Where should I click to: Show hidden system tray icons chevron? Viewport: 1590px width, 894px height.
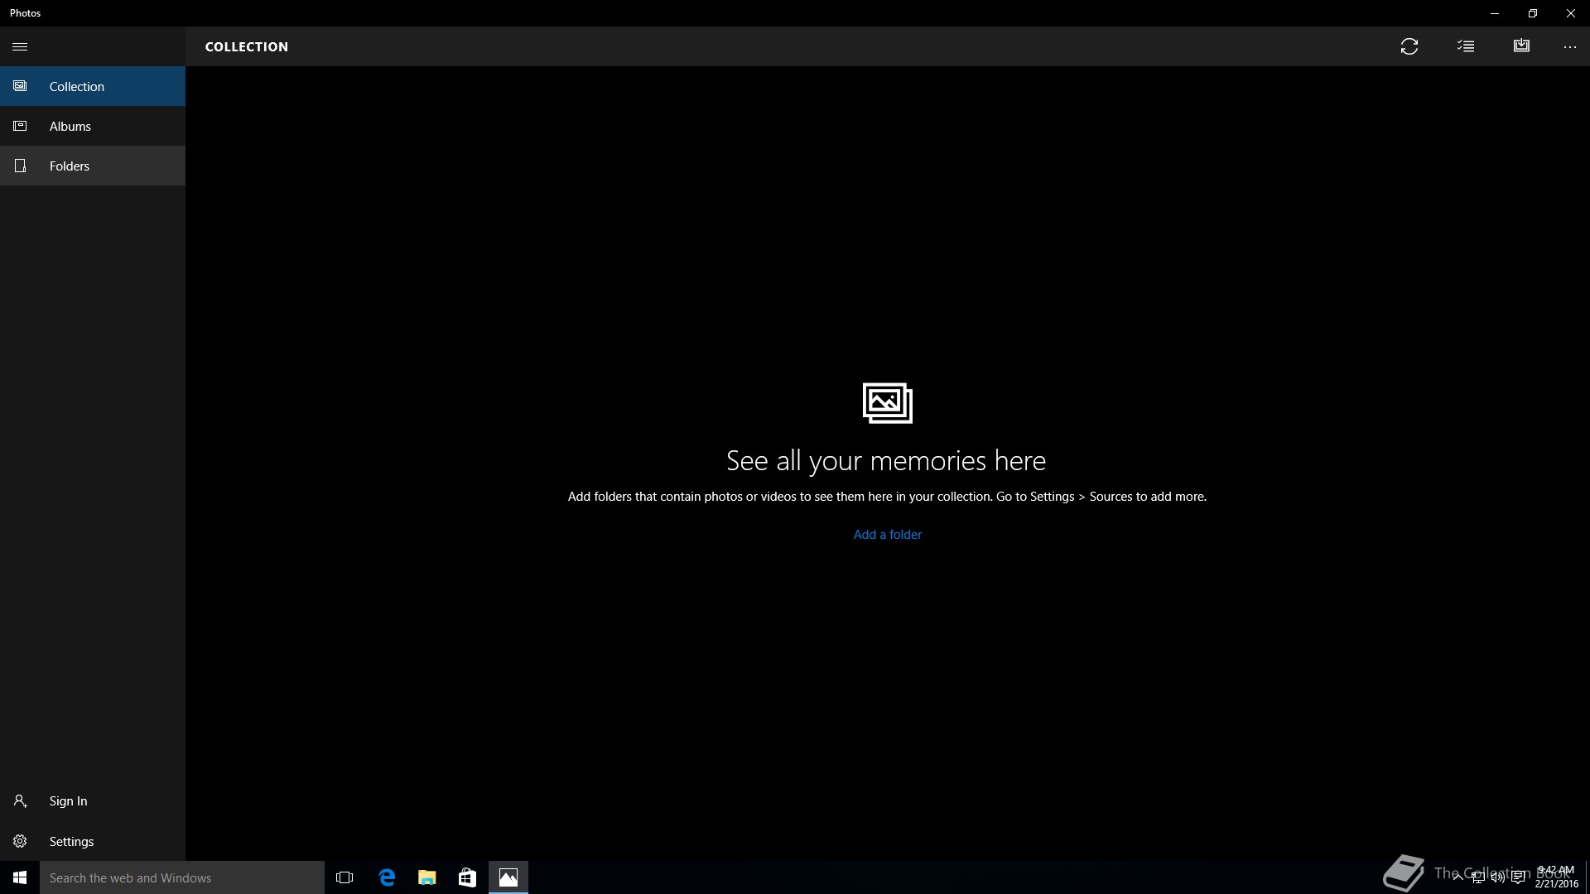[1457, 877]
